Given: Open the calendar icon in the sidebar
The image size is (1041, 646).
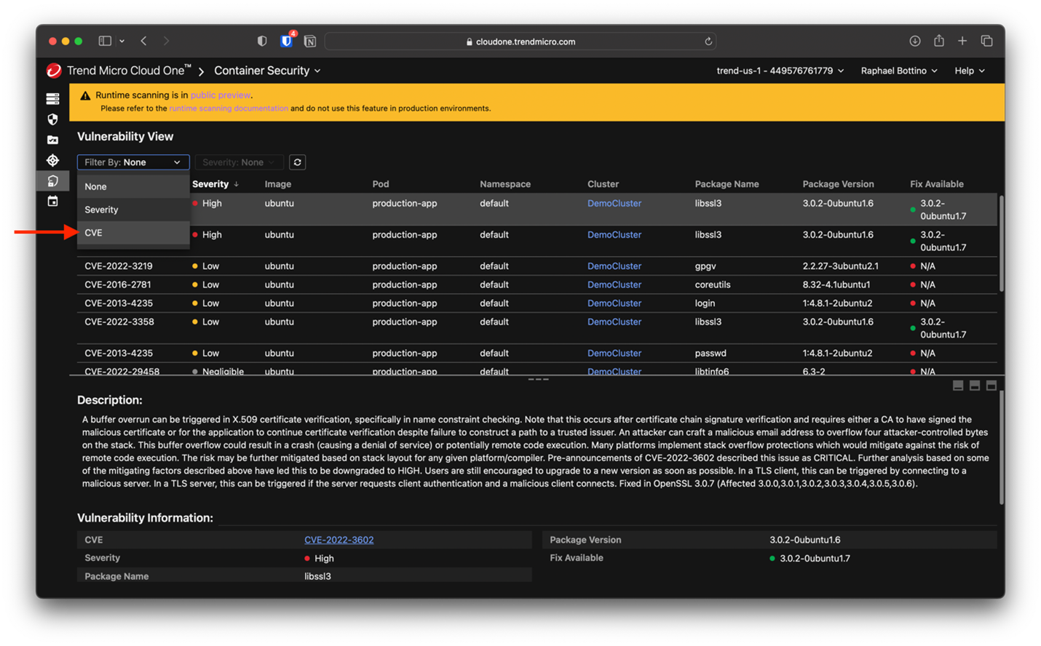Looking at the screenshot, I should pos(52,202).
